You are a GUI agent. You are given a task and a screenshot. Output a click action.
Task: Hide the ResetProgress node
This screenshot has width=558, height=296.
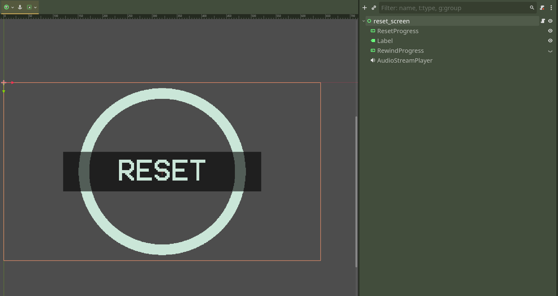coord(550,31)
